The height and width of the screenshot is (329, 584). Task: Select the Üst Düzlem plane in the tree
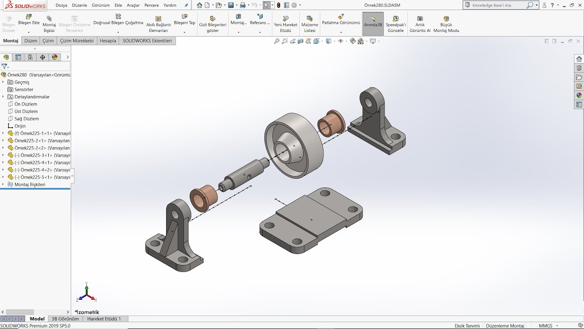pyautogui.click(x=26, y=111)
